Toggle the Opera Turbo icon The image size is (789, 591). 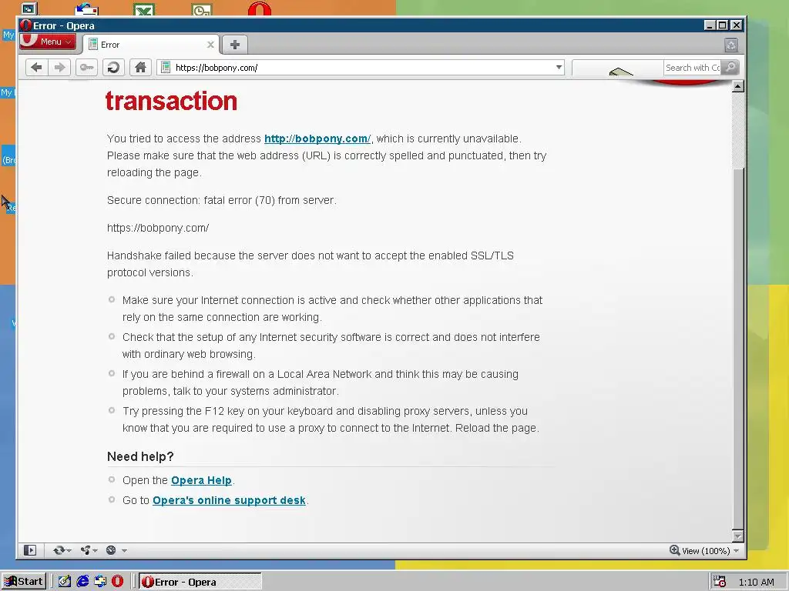[111, 550]
